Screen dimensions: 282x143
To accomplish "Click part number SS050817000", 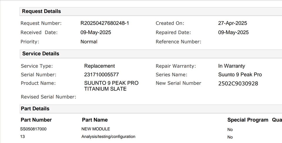I will [x=33, y=129].
